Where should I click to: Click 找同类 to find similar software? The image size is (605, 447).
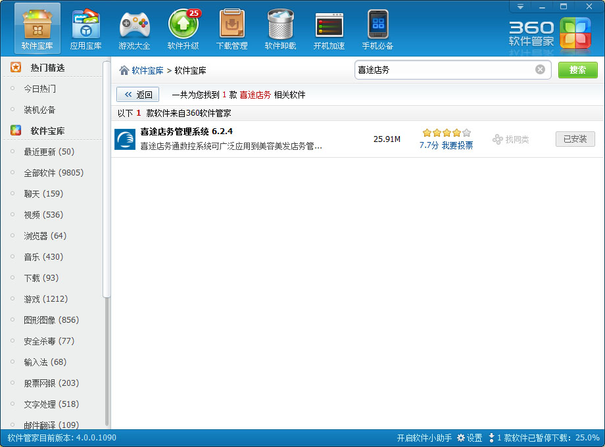(510, 139)
